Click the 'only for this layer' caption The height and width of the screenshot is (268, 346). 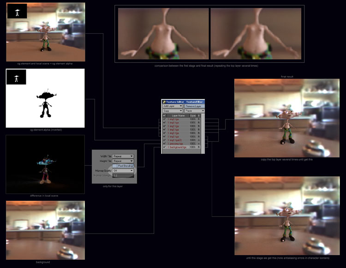pos(113,186)
